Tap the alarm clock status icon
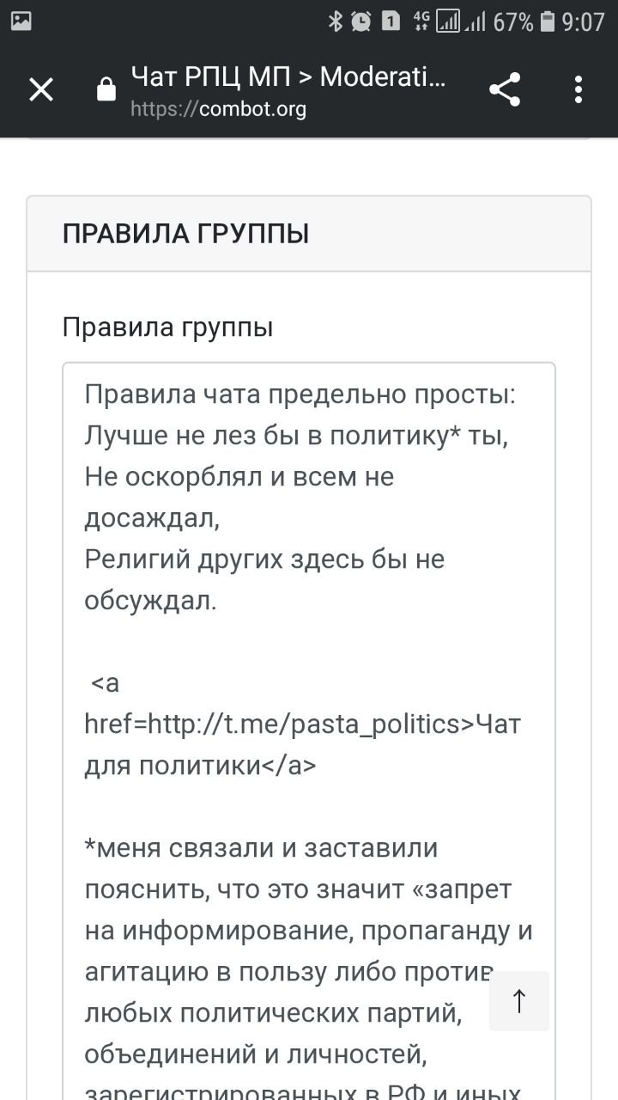Viewport: 618px width, 1100px height. [x=361, y=21]
